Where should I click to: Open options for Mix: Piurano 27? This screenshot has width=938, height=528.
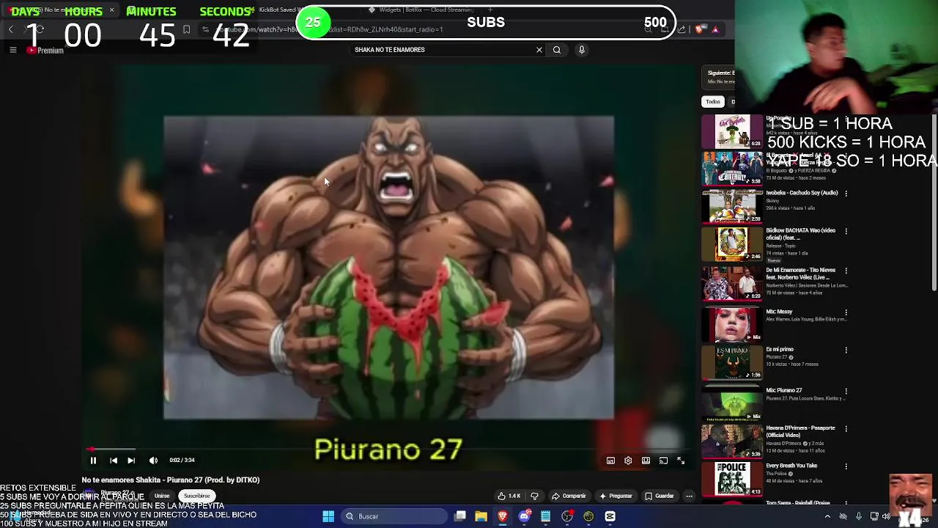(x=846, y=391)
